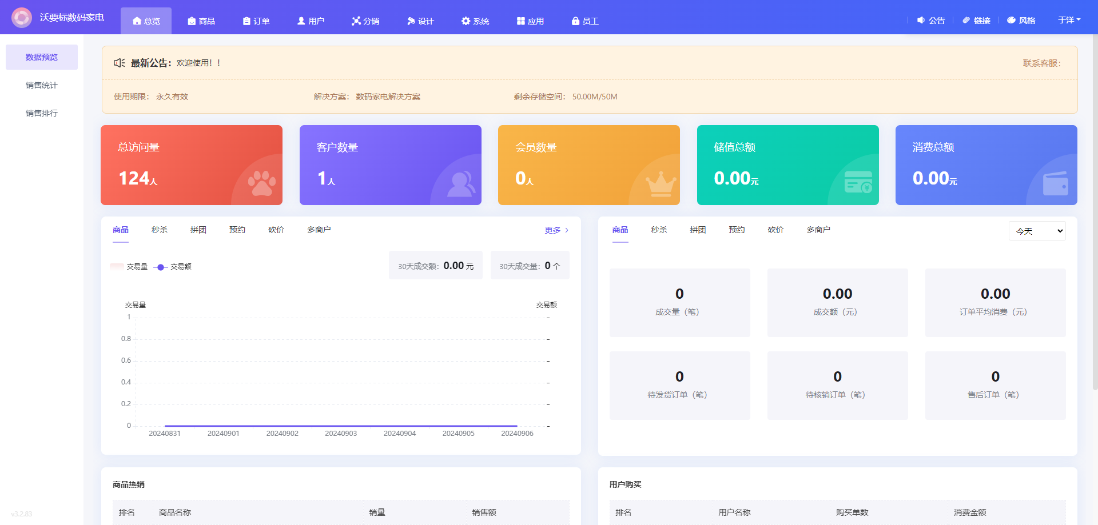The width and height of the screenshot is (1098, 525).
Task: Switch to 多商户 tab in today stats panel
Action: tap(818, 230)
